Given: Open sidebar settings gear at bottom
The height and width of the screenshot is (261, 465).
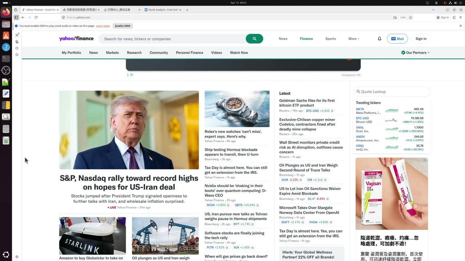Looking at the screenshot, I should [x=17, y=257].
